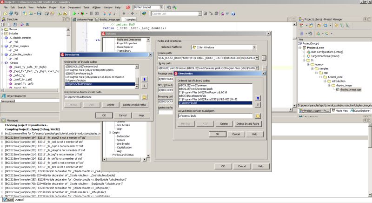Switch to the Welcome Page tab
372x203 pixels.
pos(83,20)
